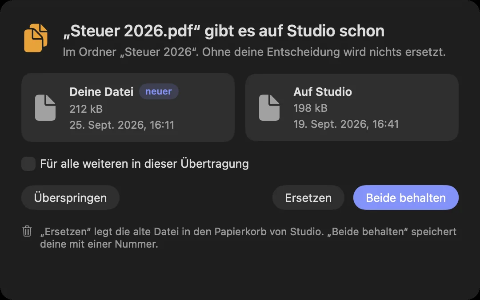Viewport: 480px width, 300px height.
Task: Click the file icon in Auf Studio card
Action: 269,108
